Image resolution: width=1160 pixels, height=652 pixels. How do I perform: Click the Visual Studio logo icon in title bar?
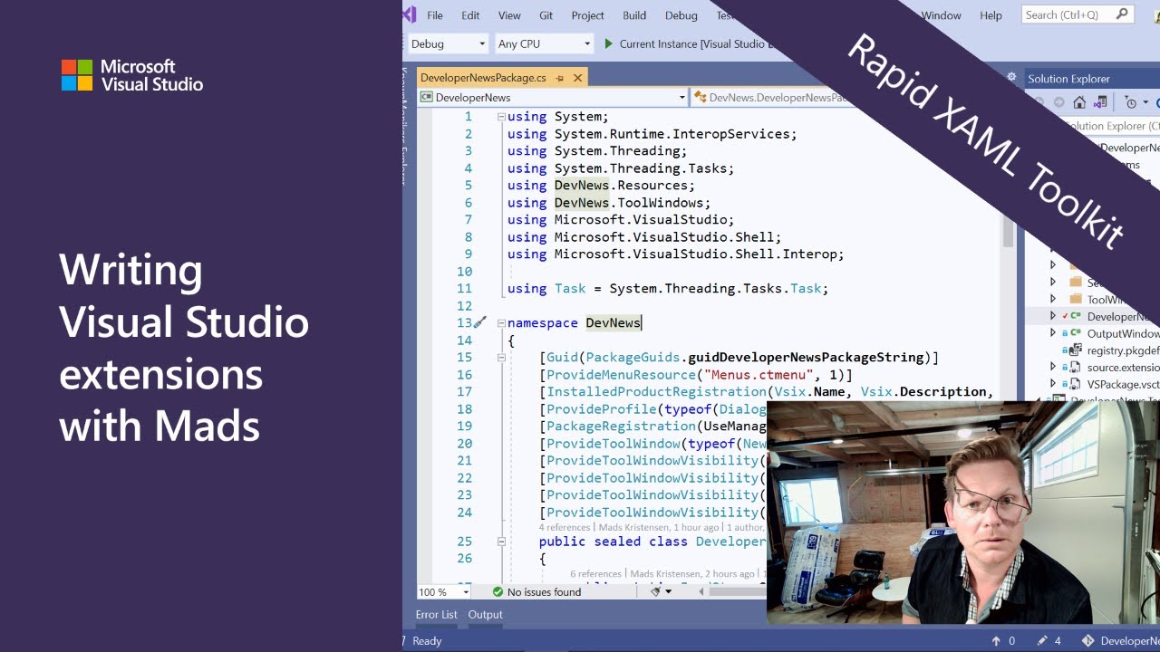[x=410, y=14]
